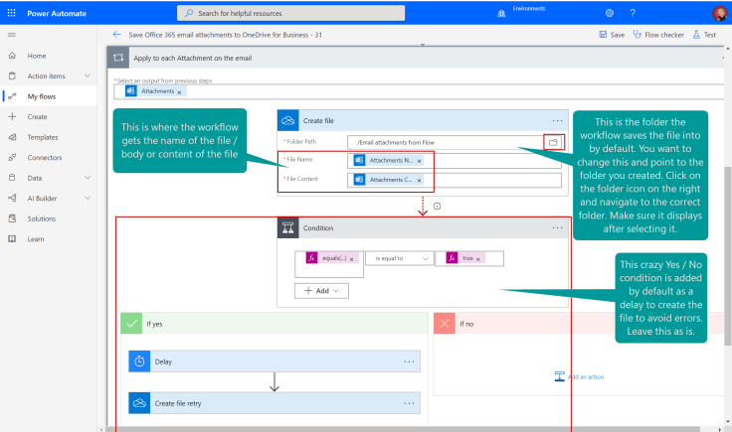Expand the Add dropdown in Condition
Image resolution: width=732 pixels, height=432 pixels.
(320, 291)
